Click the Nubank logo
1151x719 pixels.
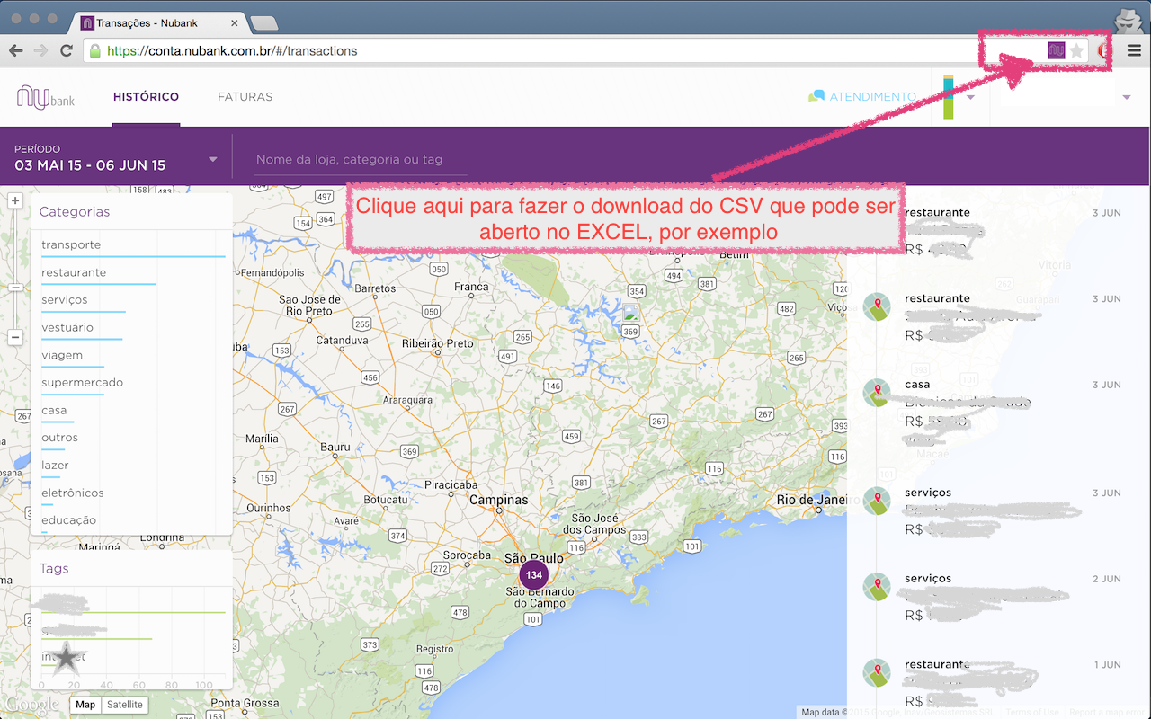46,96
